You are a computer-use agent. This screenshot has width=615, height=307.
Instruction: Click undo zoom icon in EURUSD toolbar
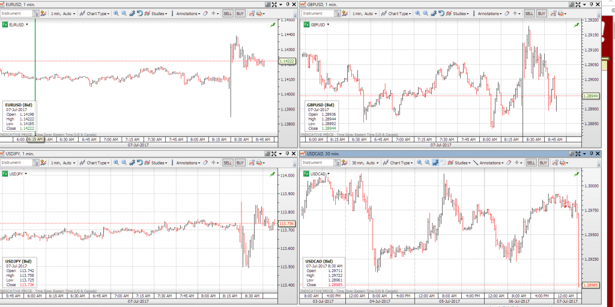tap(139, 13)
